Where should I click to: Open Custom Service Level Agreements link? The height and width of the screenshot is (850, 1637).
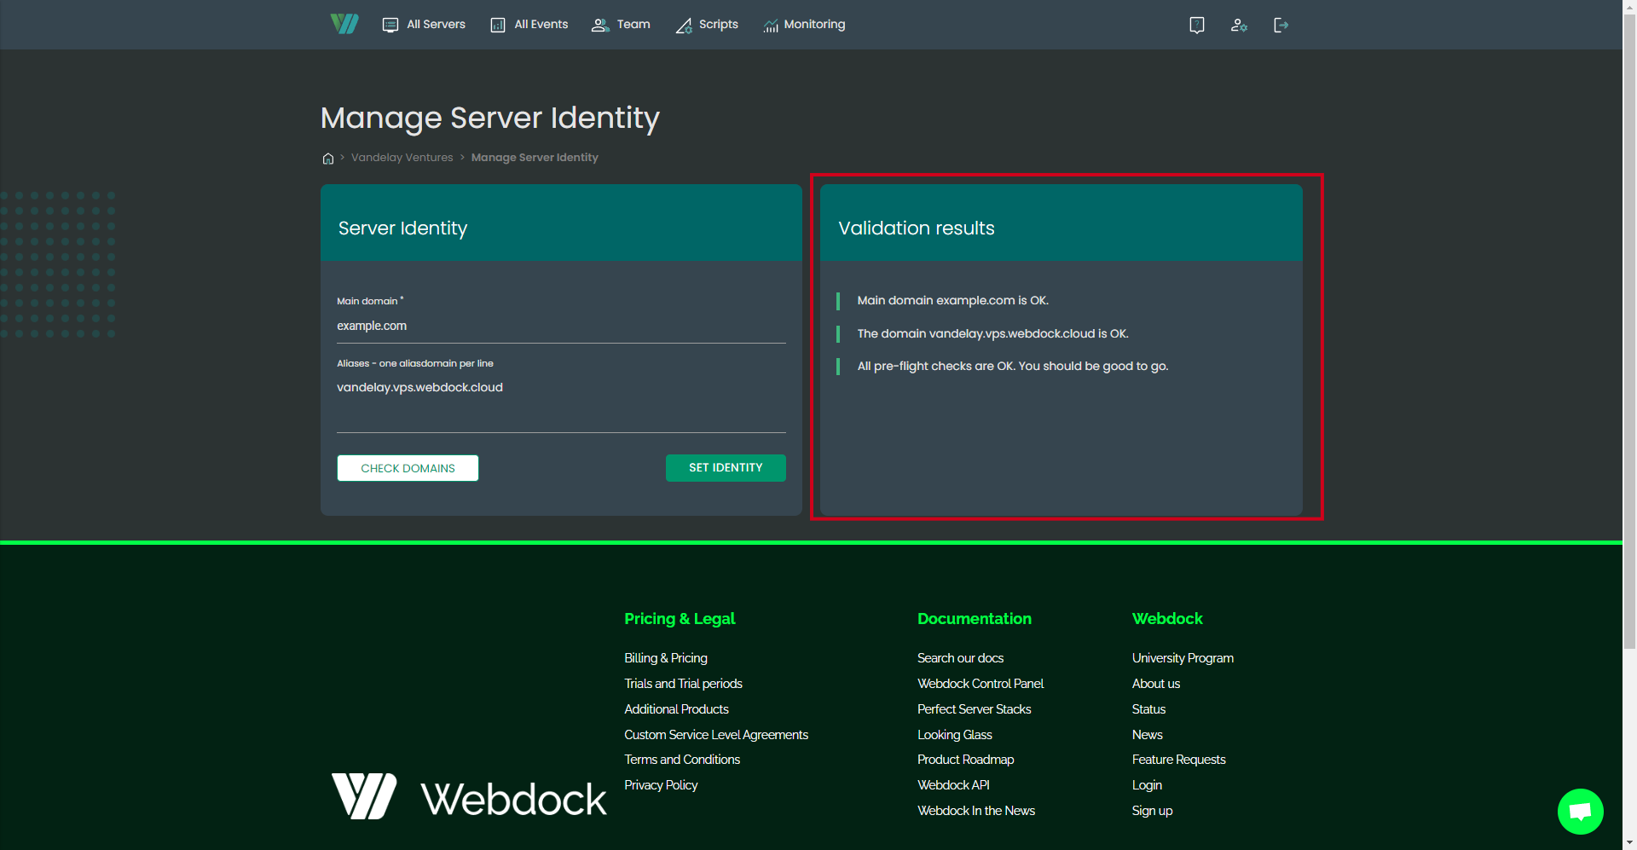716,735
